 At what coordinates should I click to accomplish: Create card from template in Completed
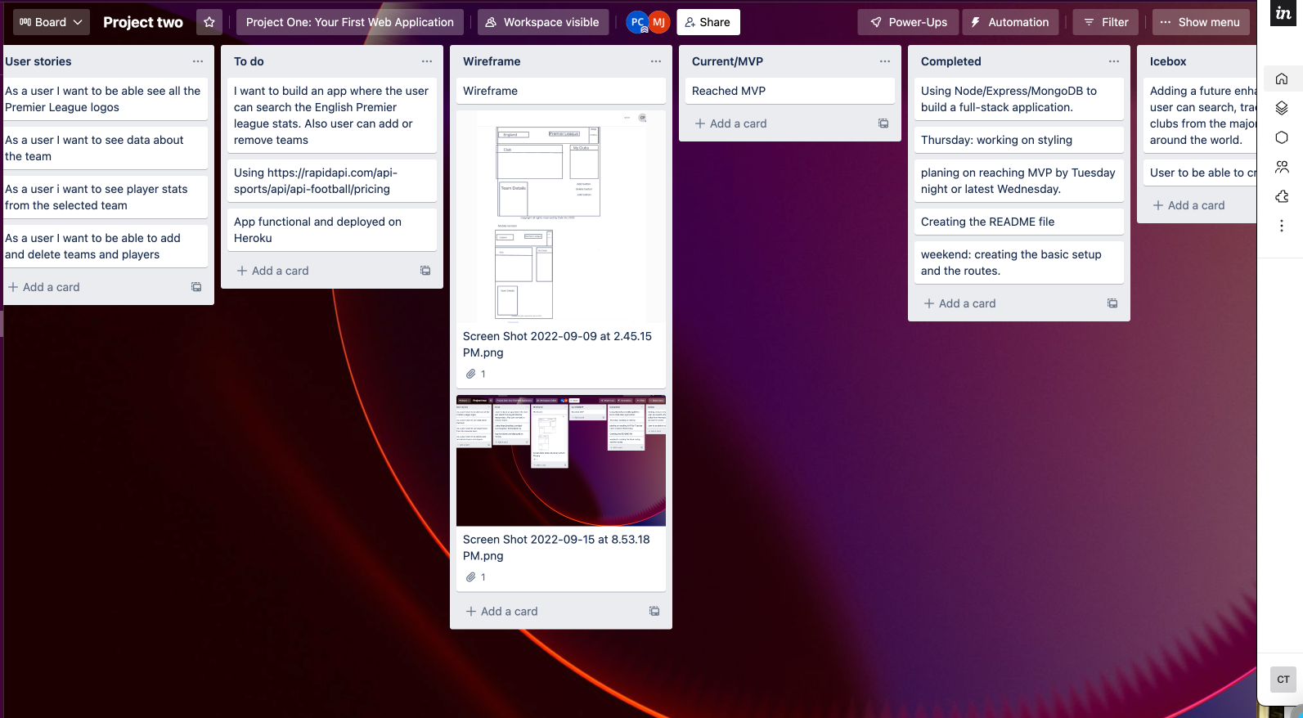[1112, 303]
